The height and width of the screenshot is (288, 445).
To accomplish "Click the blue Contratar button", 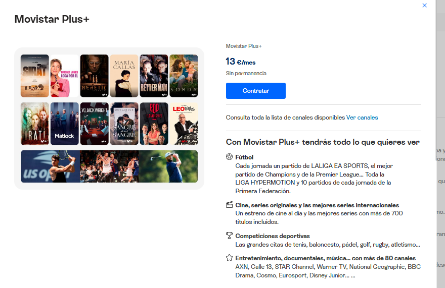I will click(x=256, y=91).
